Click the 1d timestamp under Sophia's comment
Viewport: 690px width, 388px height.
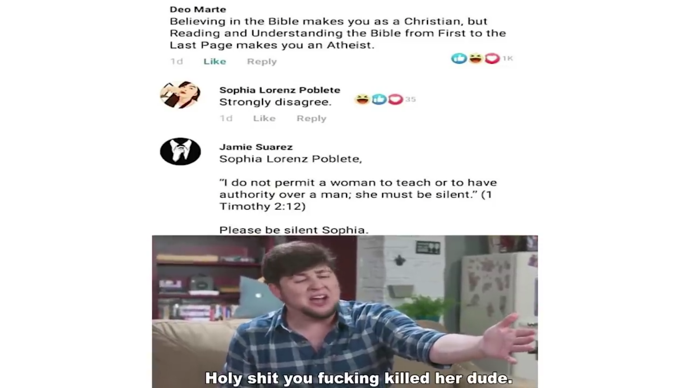point(226,118)
